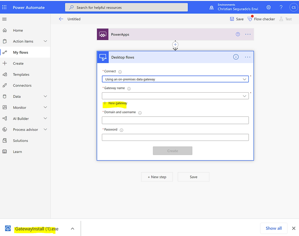Expand Action items in sidebar
This screenshot has width=299, height=236.
click(45, 41)
